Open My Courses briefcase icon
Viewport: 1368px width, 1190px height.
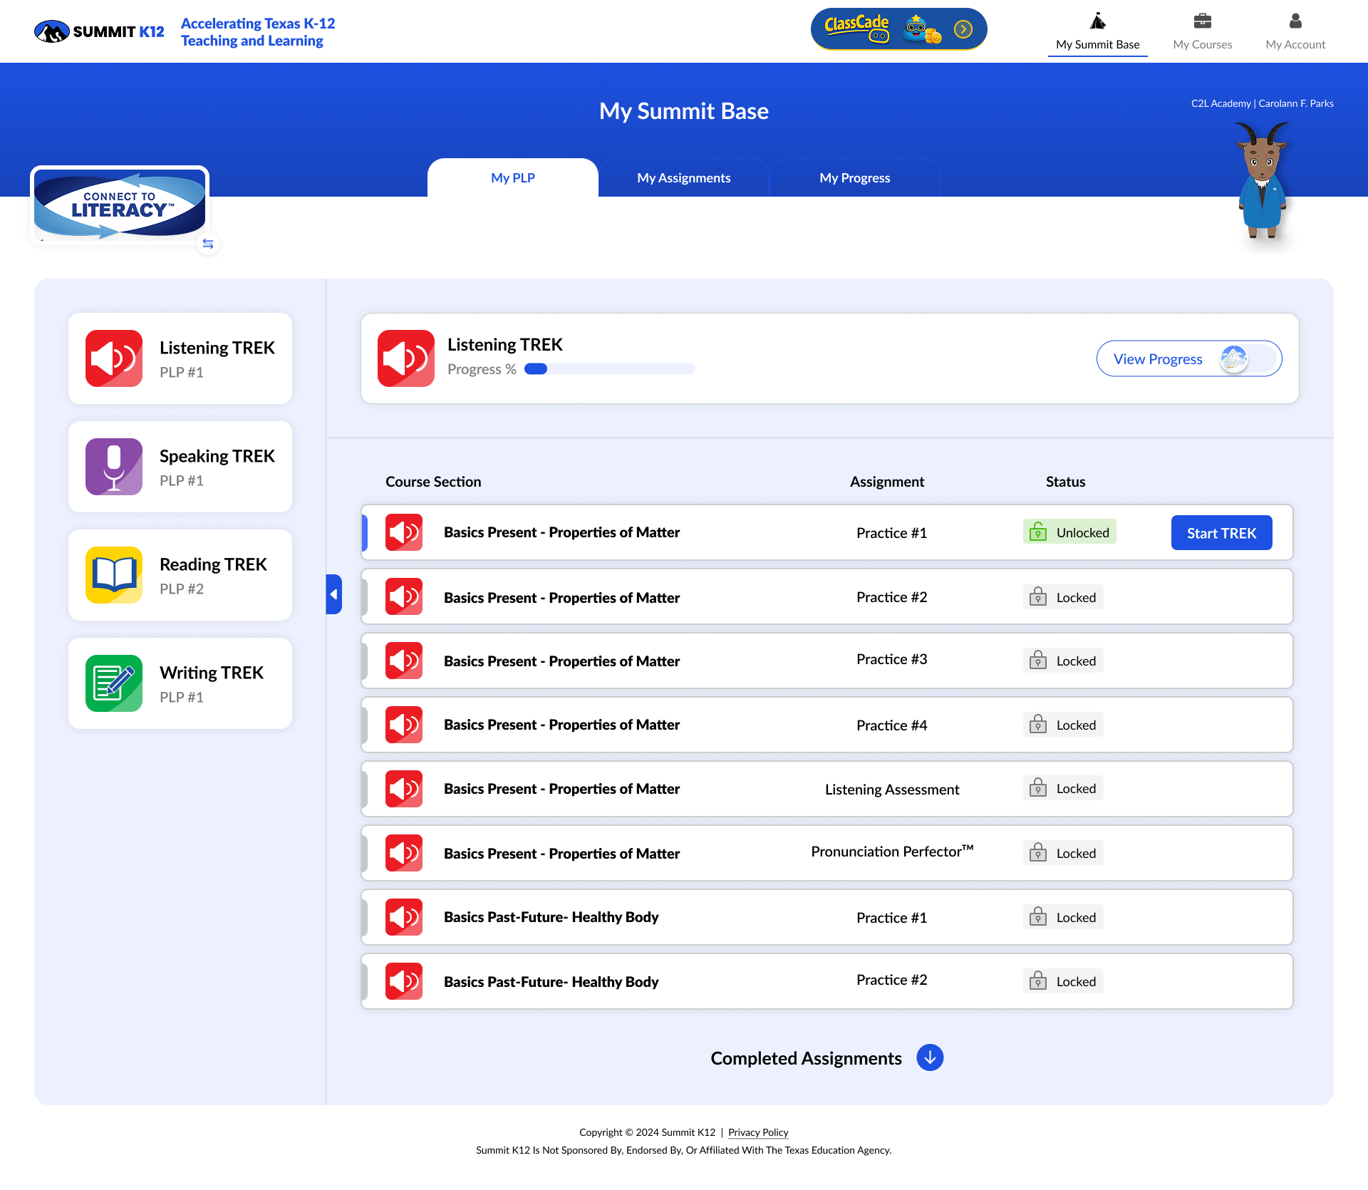click(x=1202, y=21)
